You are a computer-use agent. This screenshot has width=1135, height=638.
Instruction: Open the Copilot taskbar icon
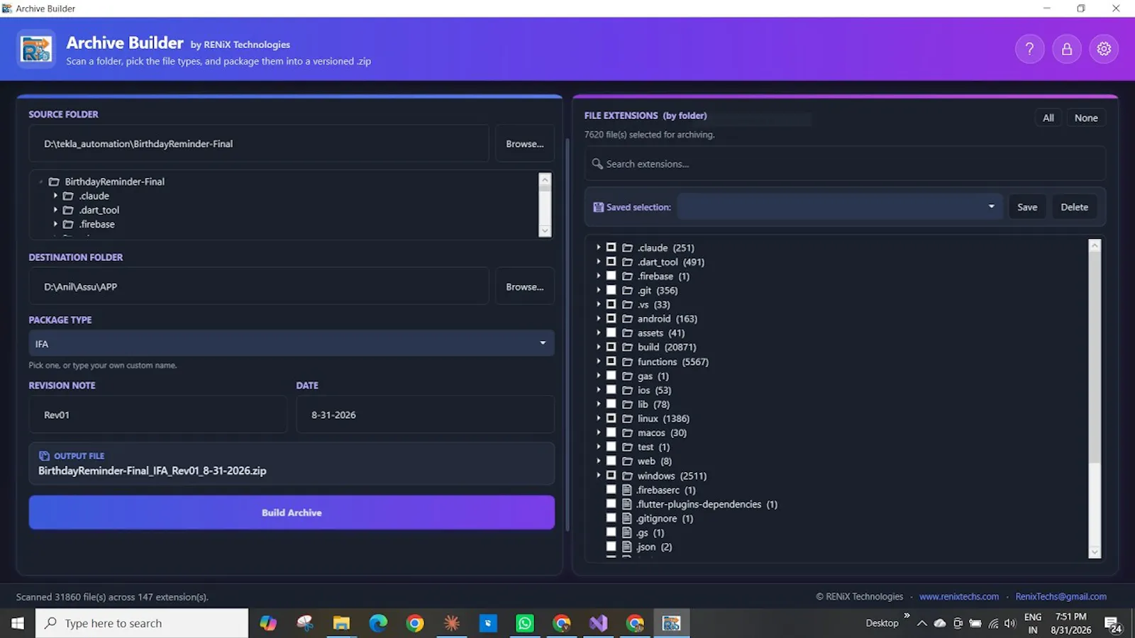268,623
